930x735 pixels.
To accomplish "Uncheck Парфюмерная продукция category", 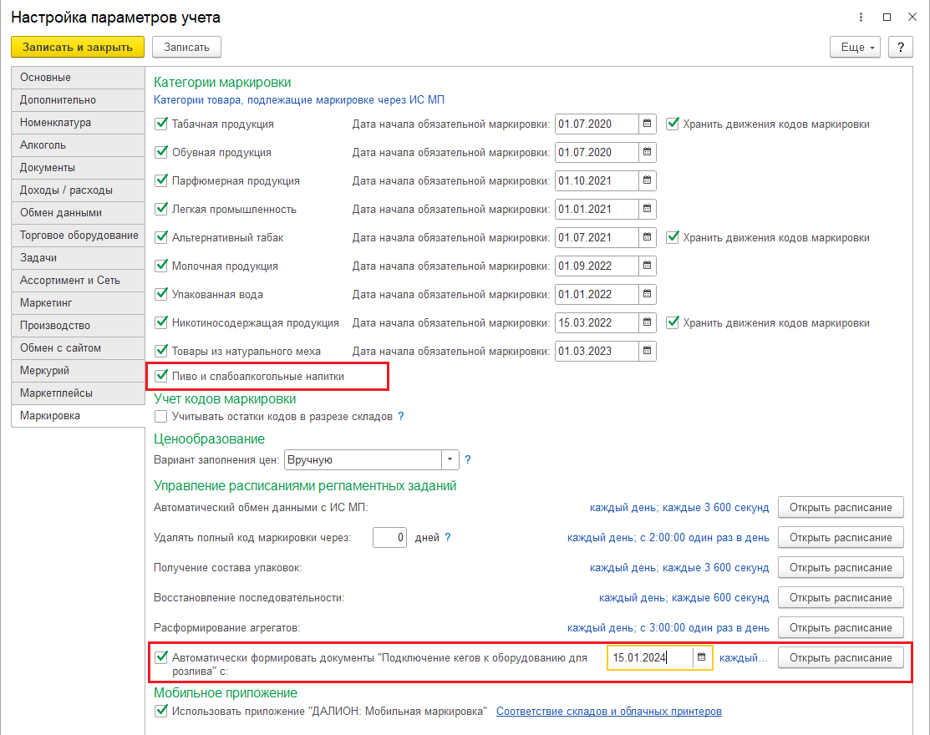I will pos(160,180).
